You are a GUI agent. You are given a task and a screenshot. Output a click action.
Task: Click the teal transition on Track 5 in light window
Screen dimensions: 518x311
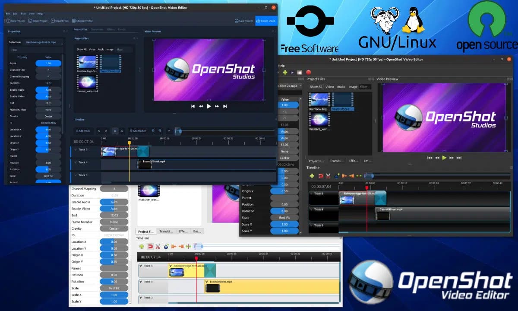(x=210, y=270)
